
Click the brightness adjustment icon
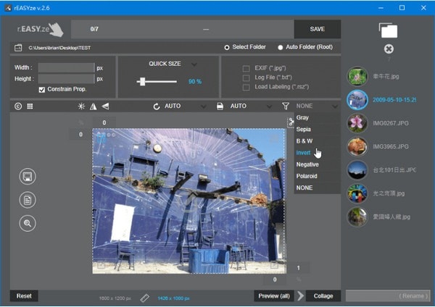click(x=81, y=106)
